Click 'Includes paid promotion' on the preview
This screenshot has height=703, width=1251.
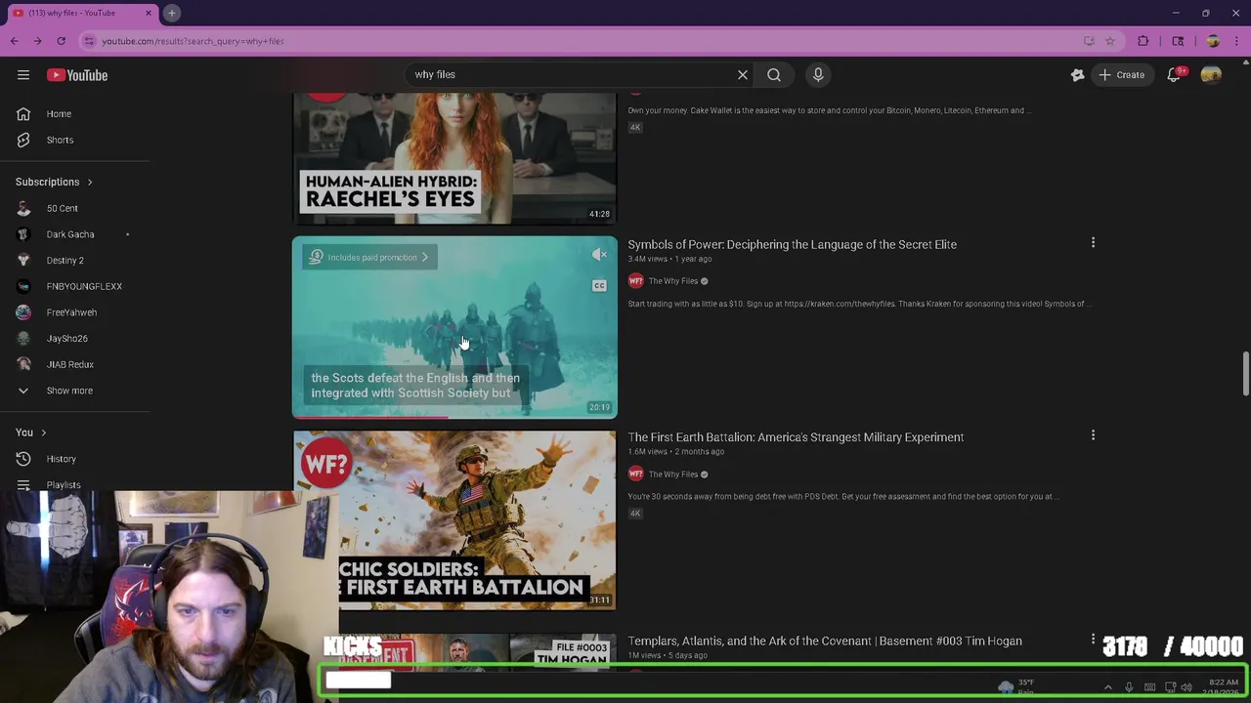[370, 258]
